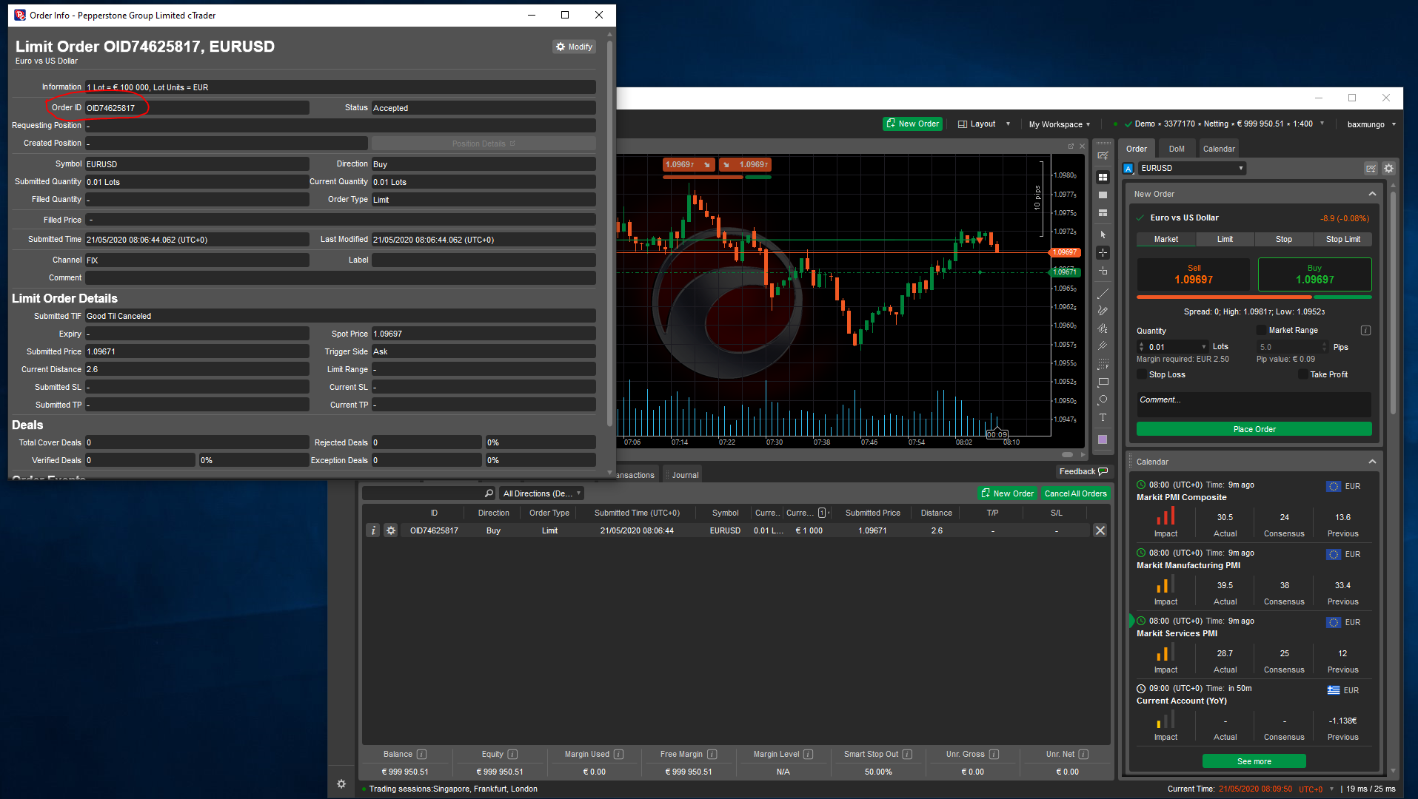Select the equidistant channel tool
Image resolution: width=1418 pixels, height=799 pixels.
point(1103,328)
